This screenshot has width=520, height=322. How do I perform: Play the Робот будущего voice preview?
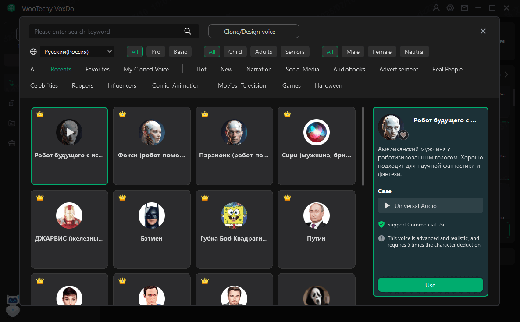coord(69,132)
